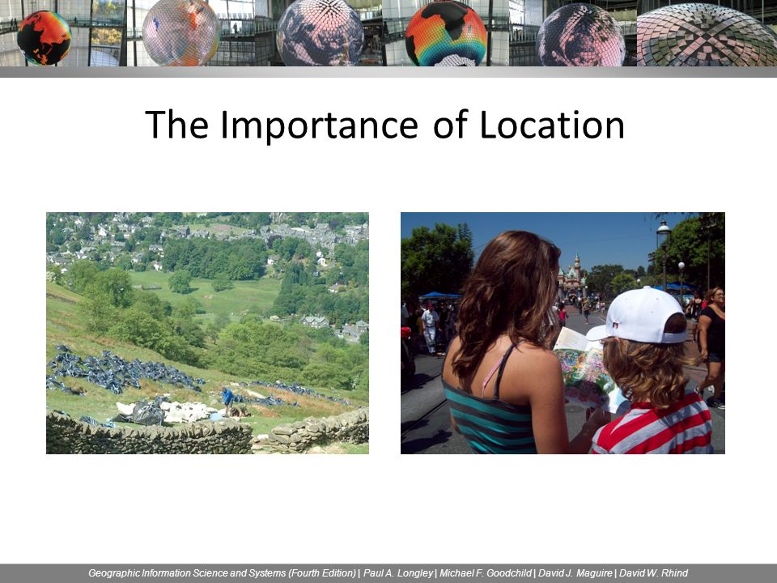Image resolution: width=777 pixels, height=583 pixels.
Task: Select the photo of people reading a map
Action: [x=563, y=333]
